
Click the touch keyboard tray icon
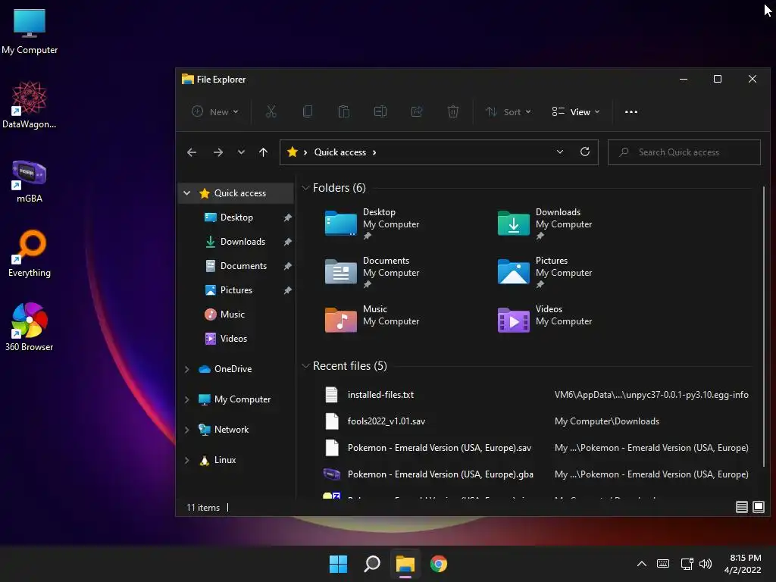(x=662, y=564)
